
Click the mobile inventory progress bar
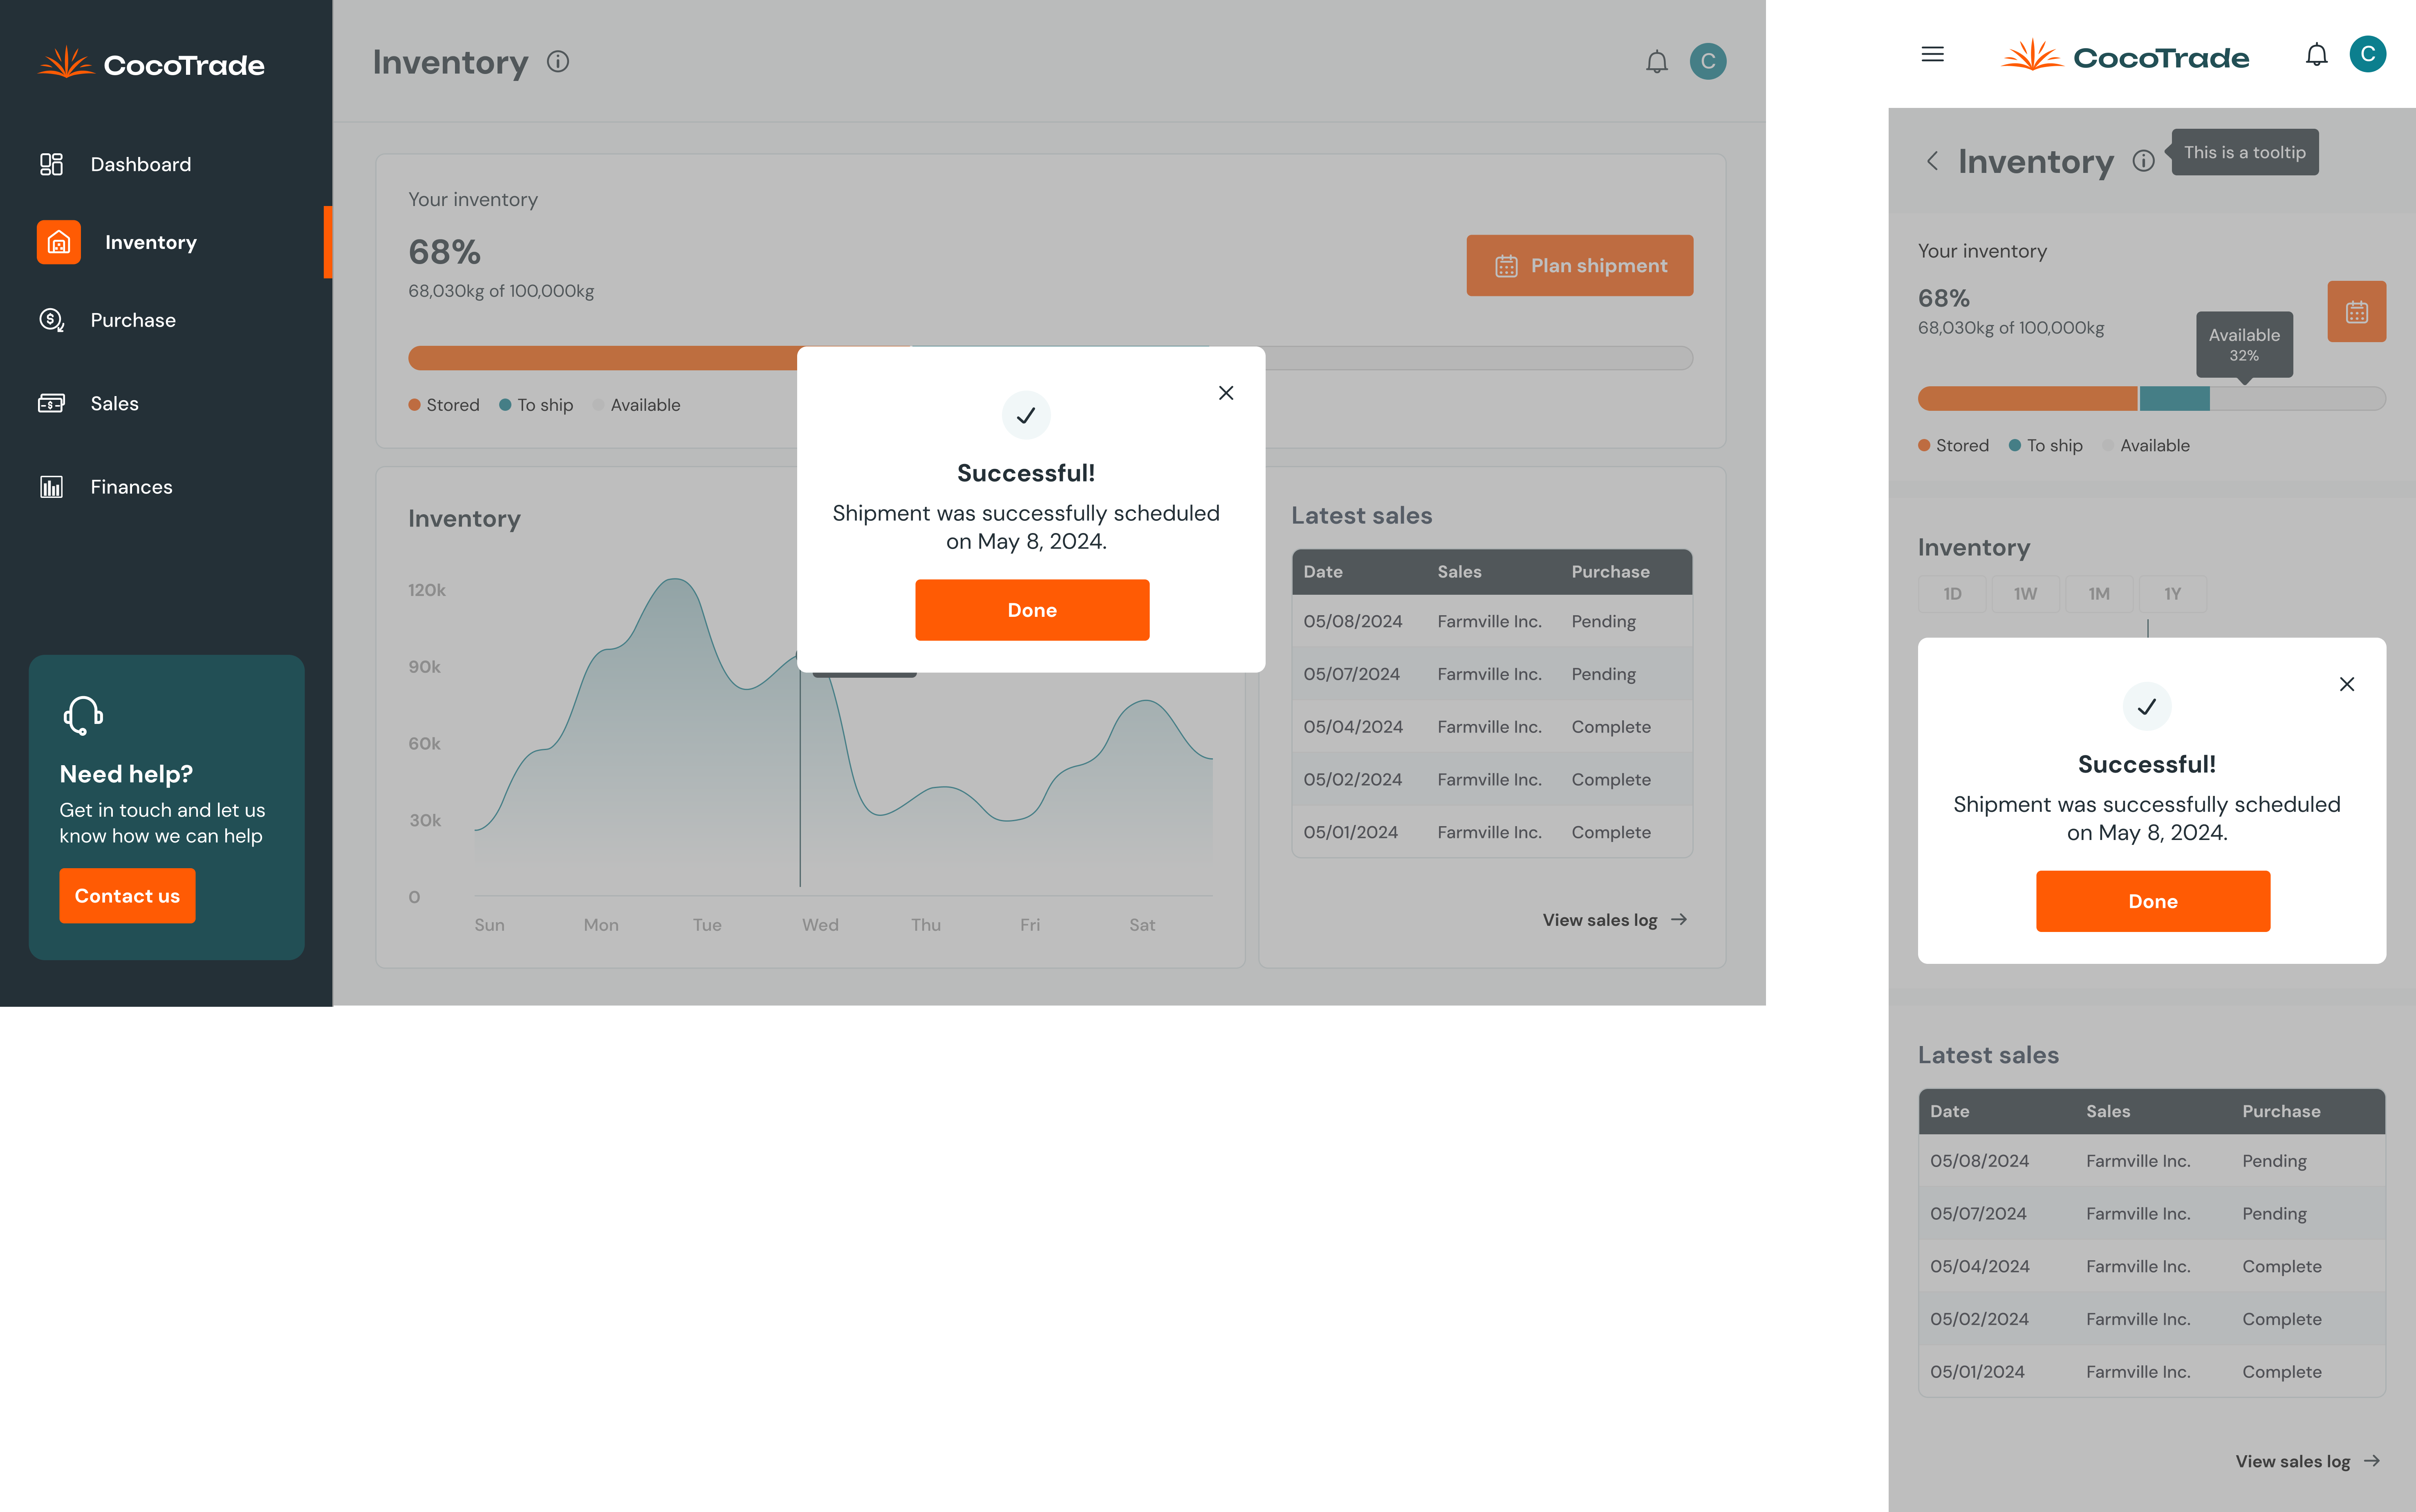coord(2152,399)
